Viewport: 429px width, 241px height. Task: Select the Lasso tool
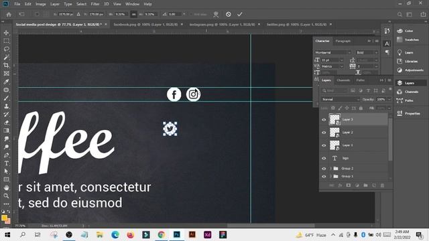click(6, 49)
